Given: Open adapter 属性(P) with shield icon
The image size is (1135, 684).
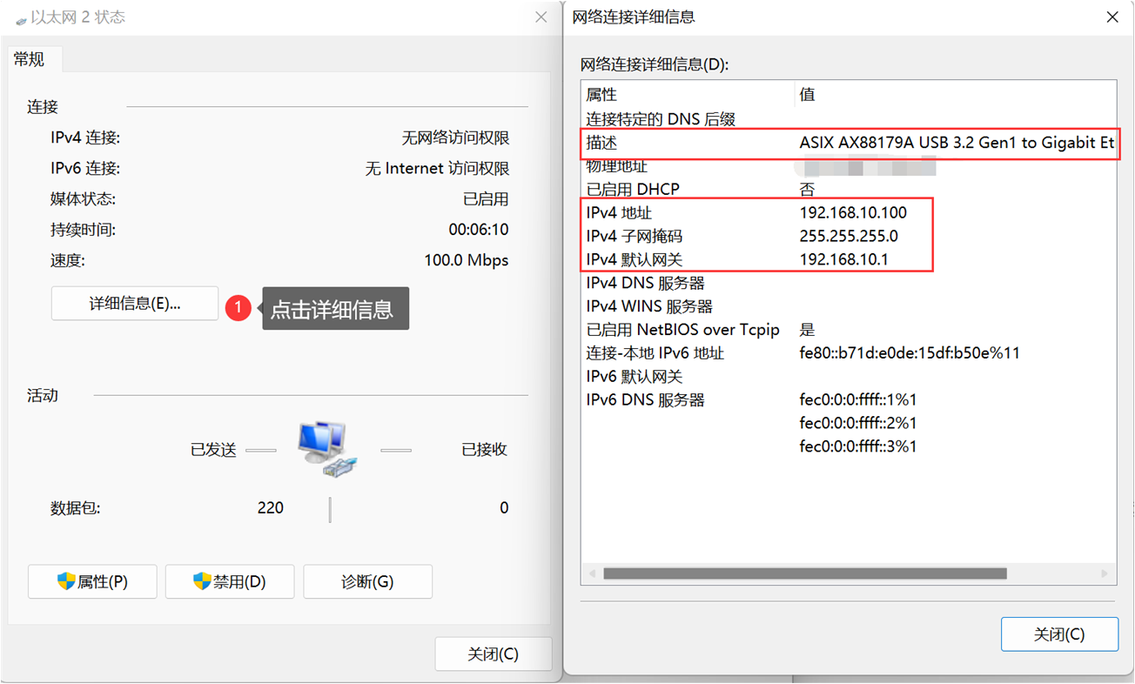Looking at the screenshot, I should click(92, 581).
